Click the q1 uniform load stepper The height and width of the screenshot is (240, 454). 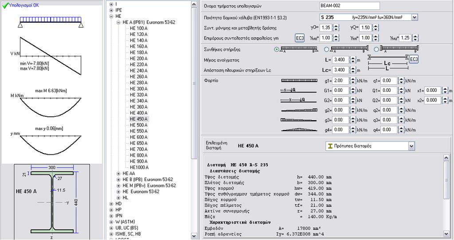[x=401, y=81]
